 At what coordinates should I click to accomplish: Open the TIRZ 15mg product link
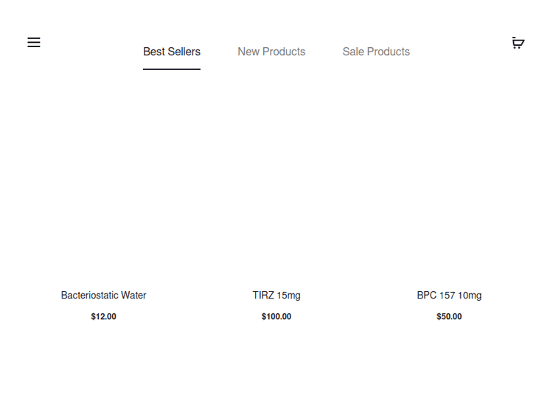click(x=276, y=296)
